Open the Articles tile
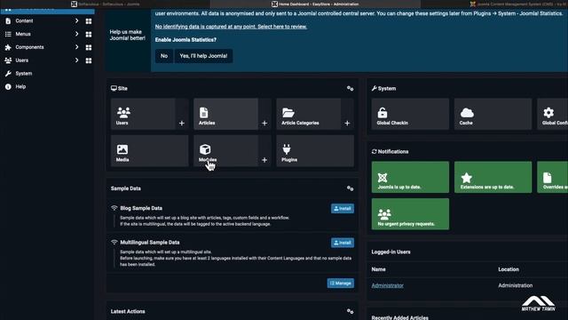This screenshot has width=568, height=320. (225, 114)
